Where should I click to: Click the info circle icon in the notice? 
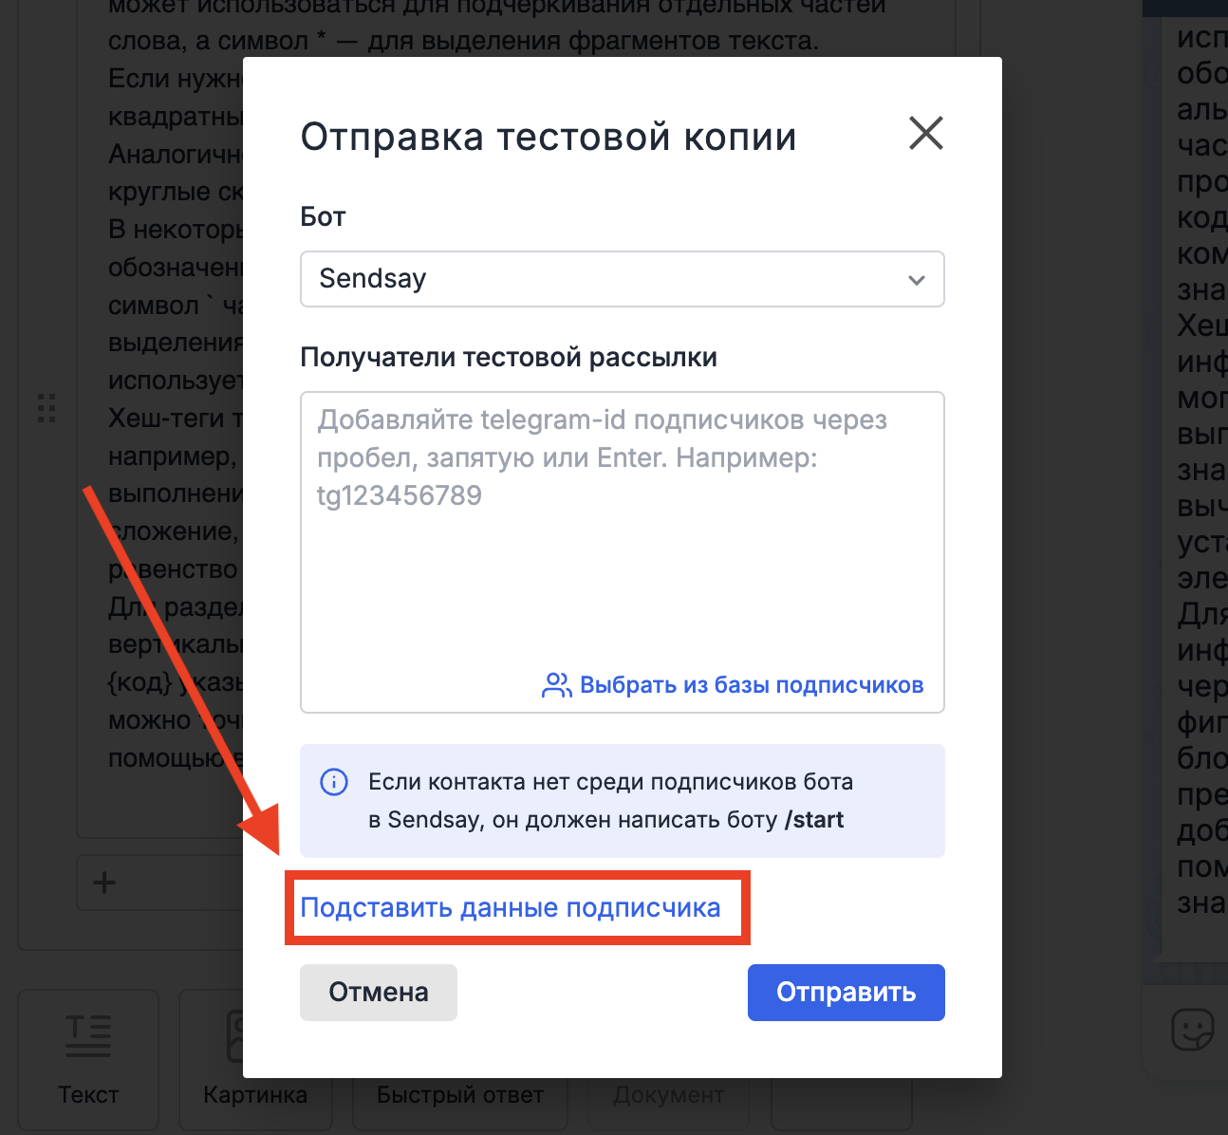coord(334,782)
